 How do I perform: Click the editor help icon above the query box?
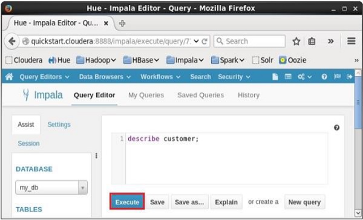(336, 128)
